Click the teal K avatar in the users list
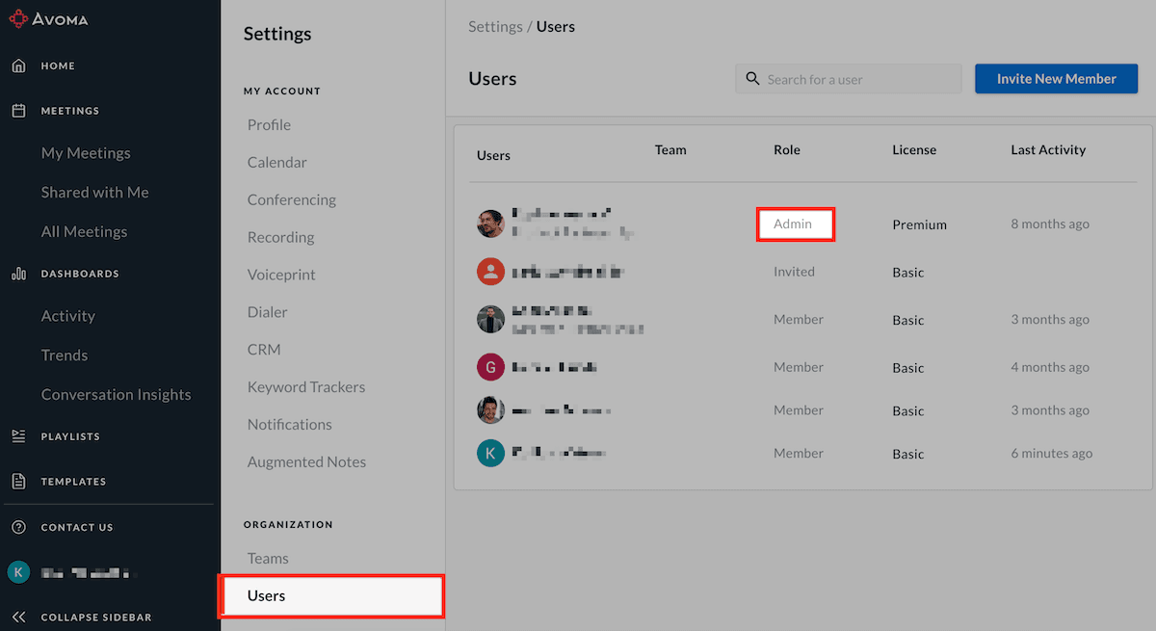This screenshot has height=631, width=1156. [490, 453]
